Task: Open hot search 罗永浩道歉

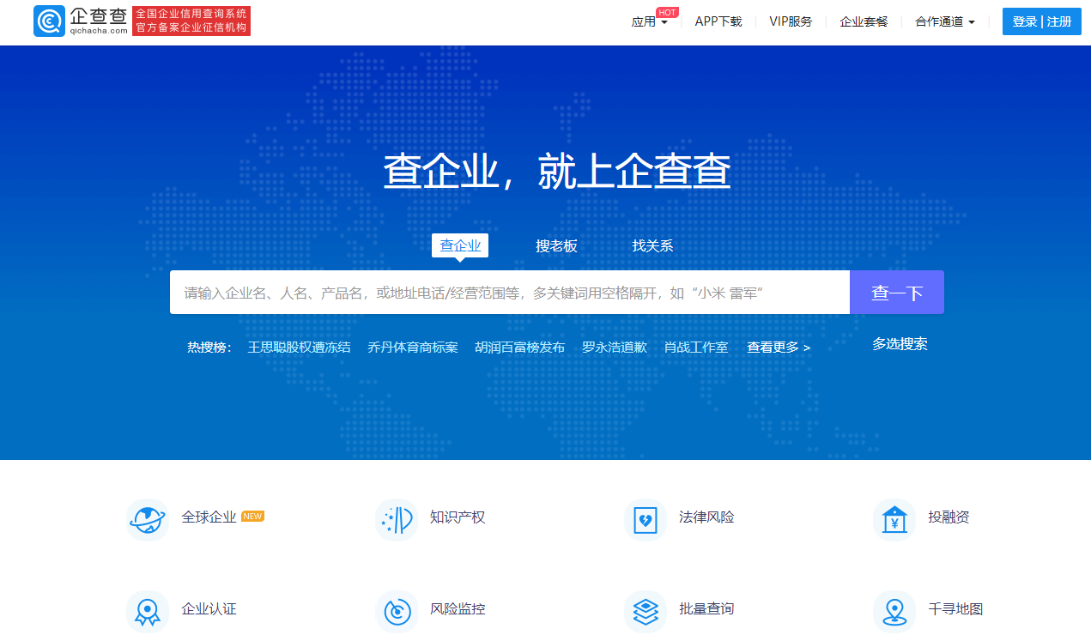Action: click(x=615, y=348)
